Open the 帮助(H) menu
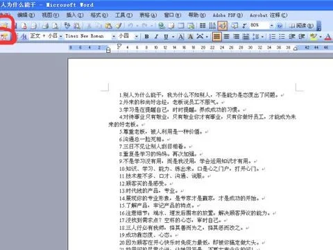 pos(197,15)
